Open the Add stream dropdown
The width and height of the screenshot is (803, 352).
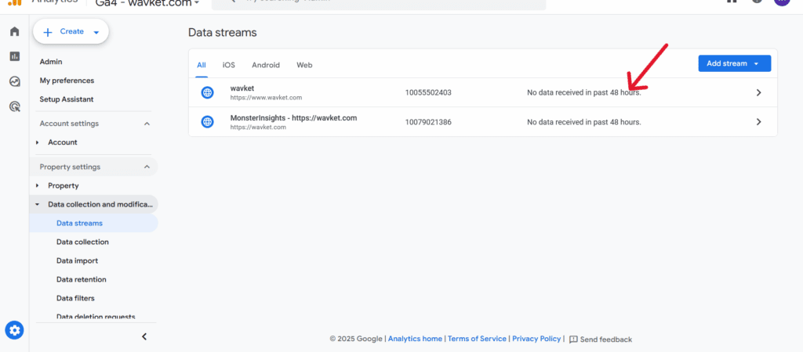tap(734, 63)
